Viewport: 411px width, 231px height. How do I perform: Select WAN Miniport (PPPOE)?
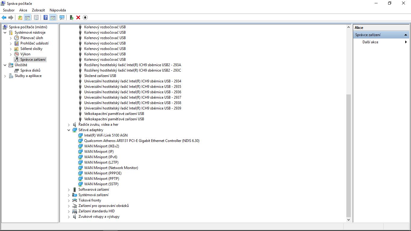click(x=103, y=173)
